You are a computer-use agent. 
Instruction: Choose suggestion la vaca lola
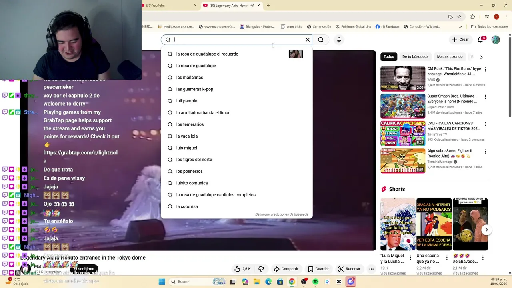pyautogui.click(x=236, y=136)
